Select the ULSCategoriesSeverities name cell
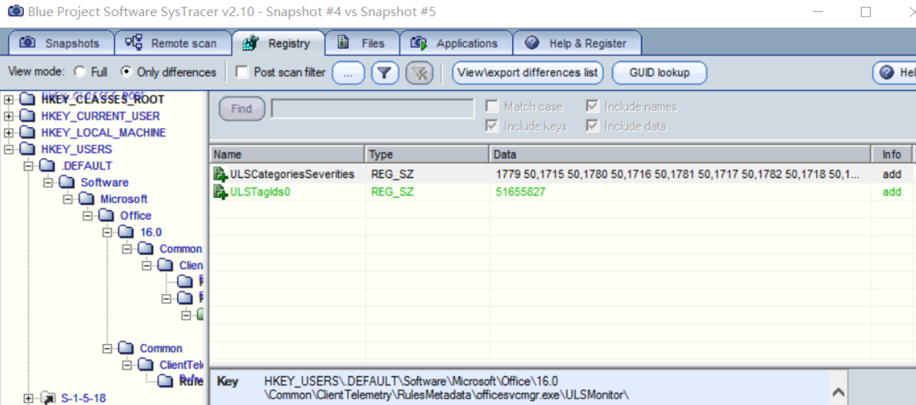This screenshot has height=405, width=916. point(292,174)
